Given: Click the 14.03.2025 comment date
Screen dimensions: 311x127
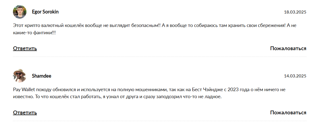Looking at the screenshot, I should click(295, 76).
